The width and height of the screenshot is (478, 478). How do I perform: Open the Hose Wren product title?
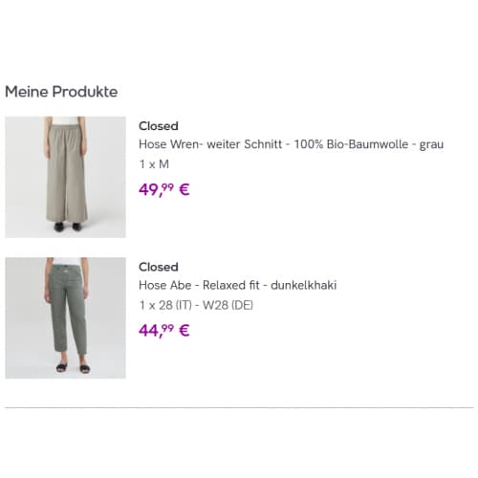[291, 144]
